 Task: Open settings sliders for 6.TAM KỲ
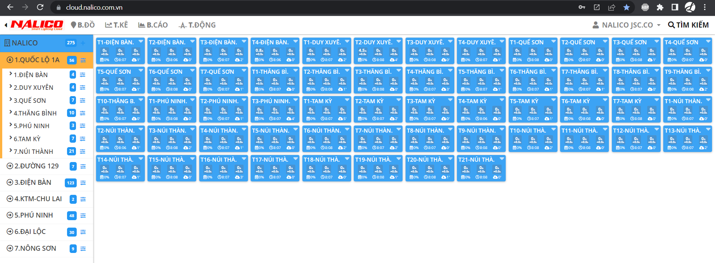pos(83,139)
